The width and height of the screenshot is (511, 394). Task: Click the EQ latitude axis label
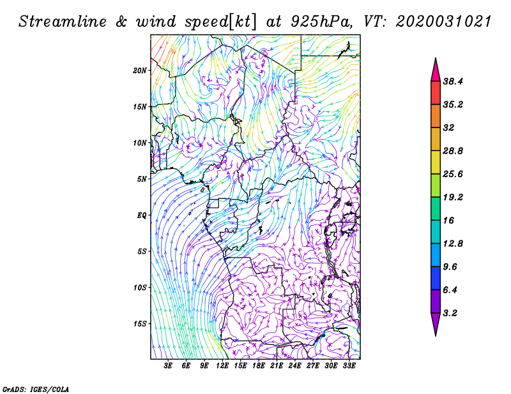pos(142,215)
